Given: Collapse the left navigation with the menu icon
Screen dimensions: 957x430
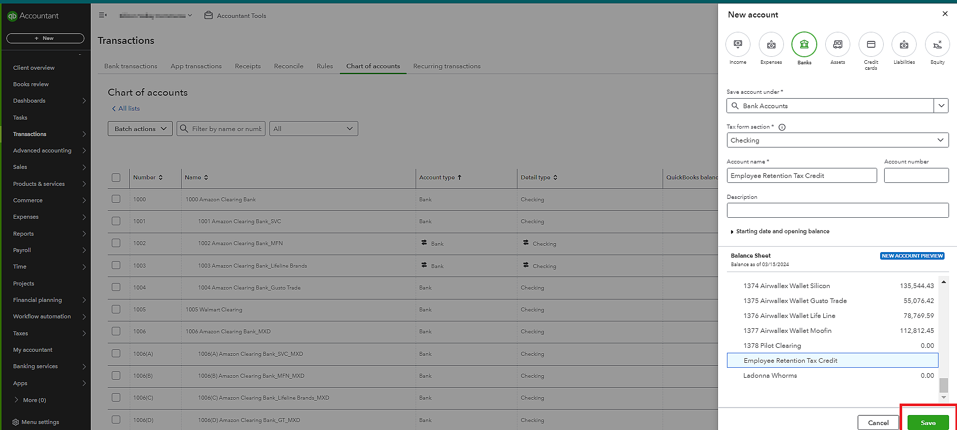Looking at the screenshot, I should (103, 15).
